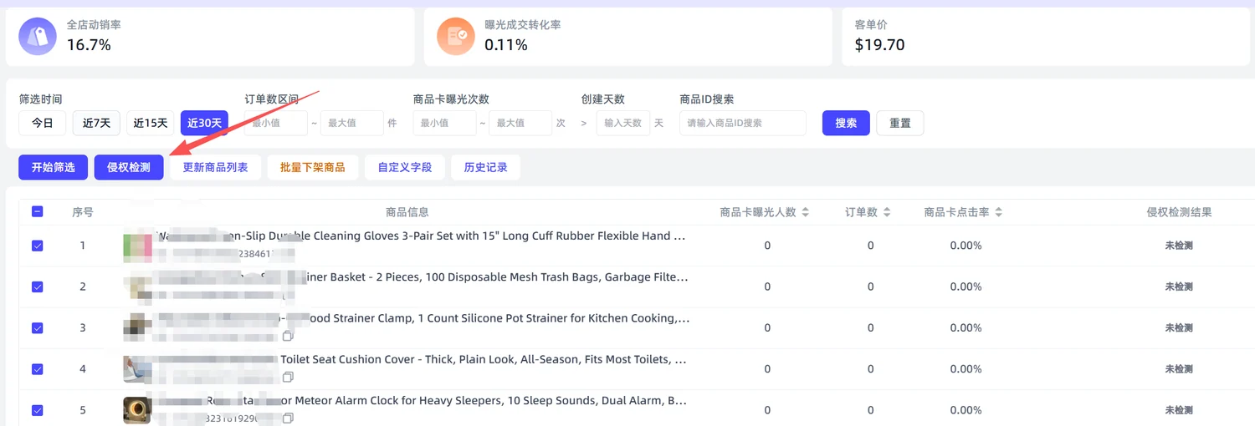Click the 0.00% click rate in row 3
The width and height of the screenshot is (1255, 426).
coord(966,327)
